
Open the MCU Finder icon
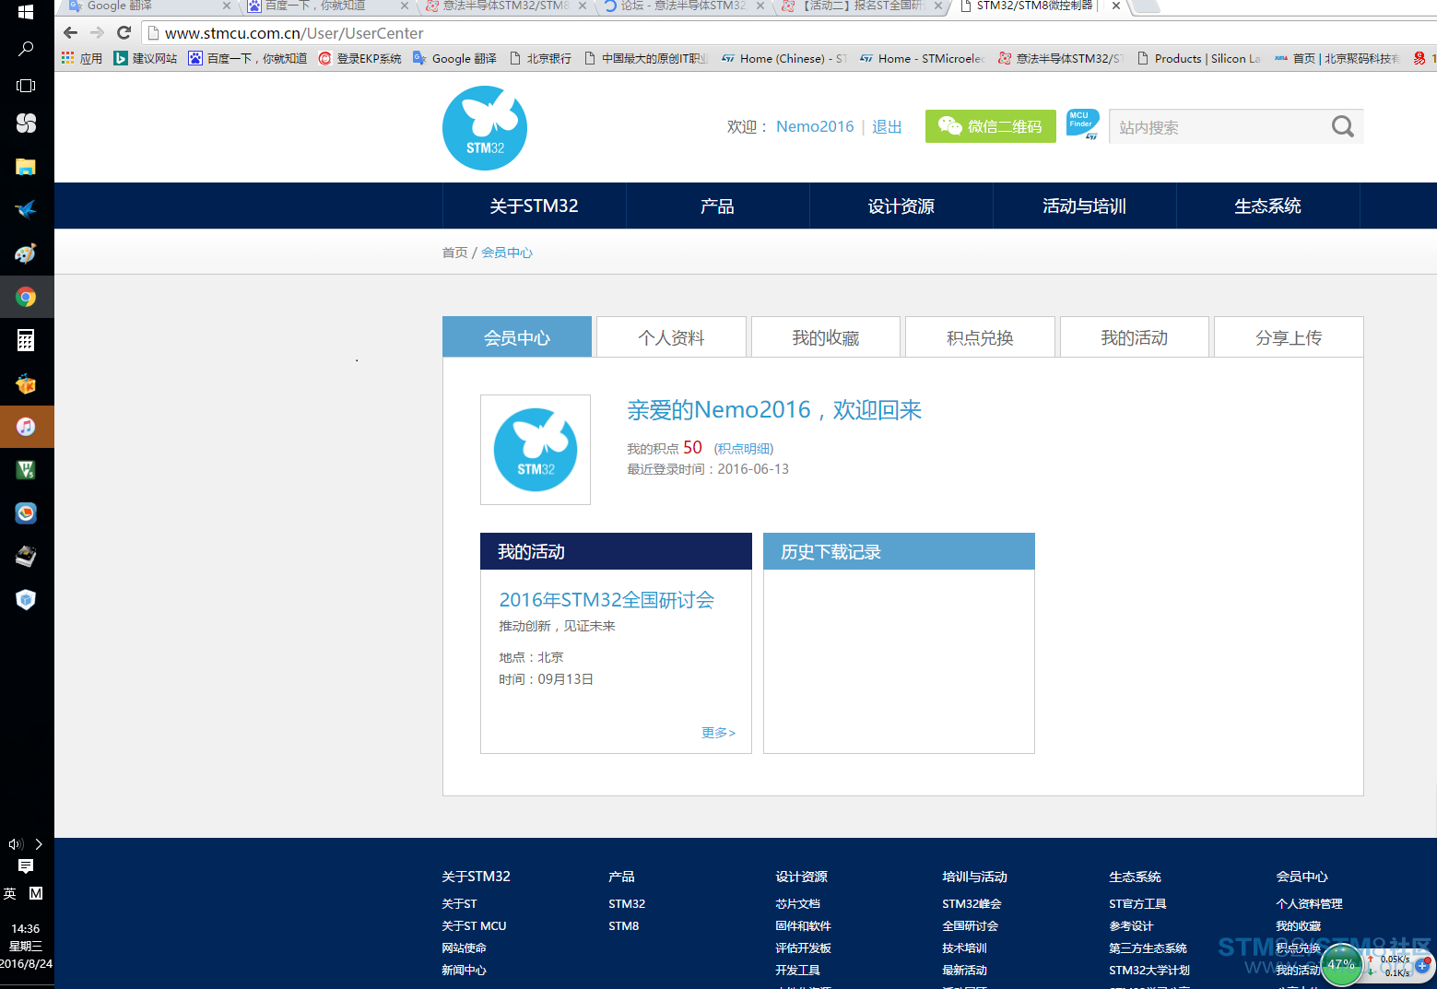pos(1082,125)
